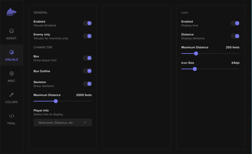Viewport: 252px width, 154px height.
Task: Click the wolf logo icon
Action: coord(11,12)
